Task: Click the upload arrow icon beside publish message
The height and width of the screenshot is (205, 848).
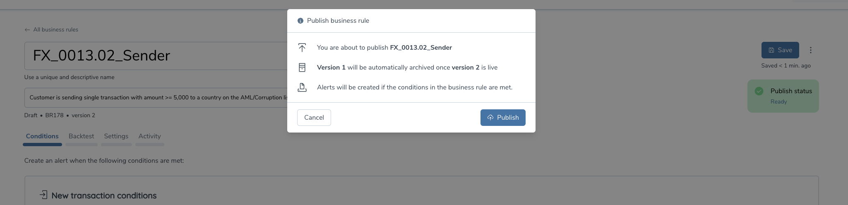Action: (302, 48)
